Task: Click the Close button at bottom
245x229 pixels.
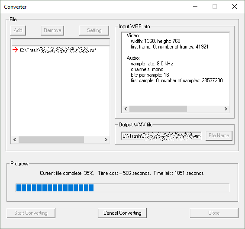Action: click(x=214, y=213)
